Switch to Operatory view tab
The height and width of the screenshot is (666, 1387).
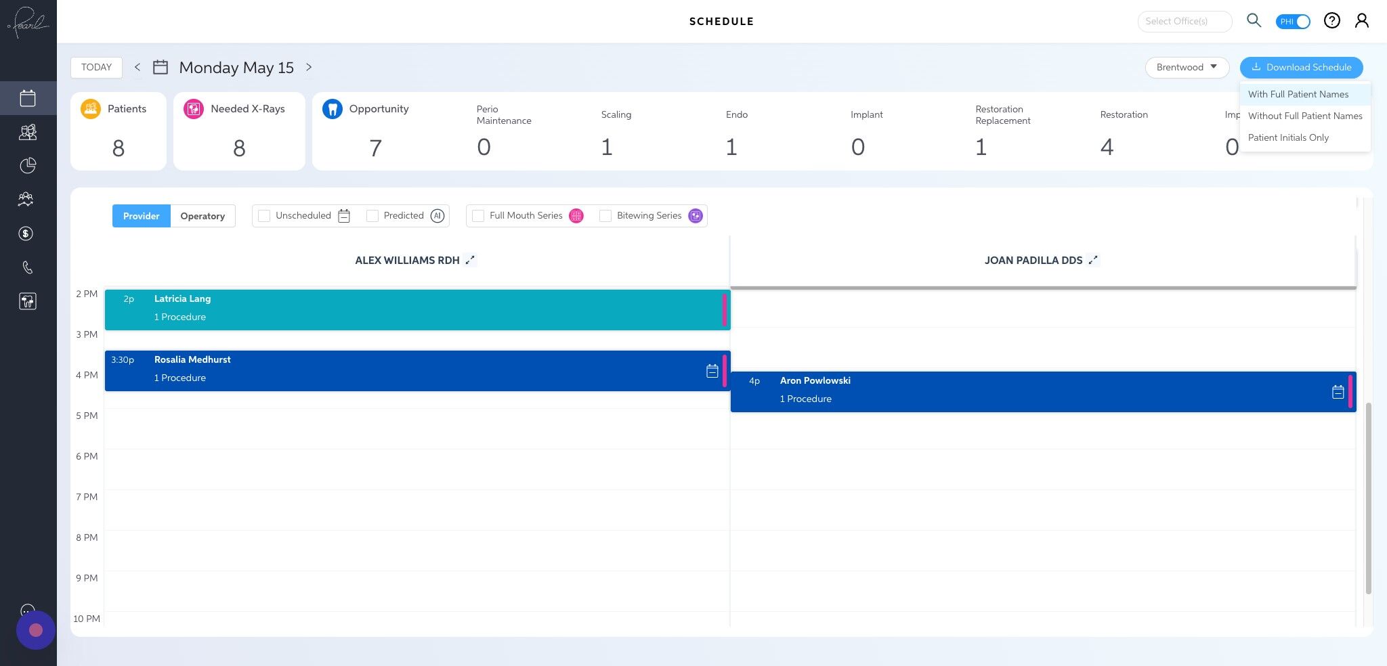202,216
